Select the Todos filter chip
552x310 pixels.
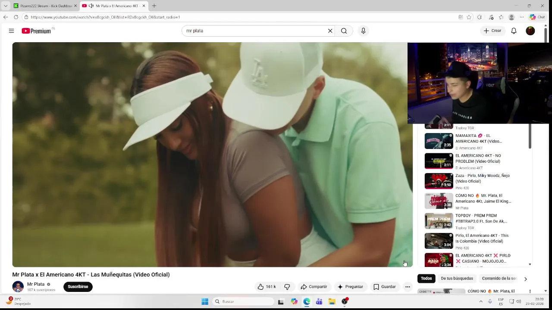427,279
